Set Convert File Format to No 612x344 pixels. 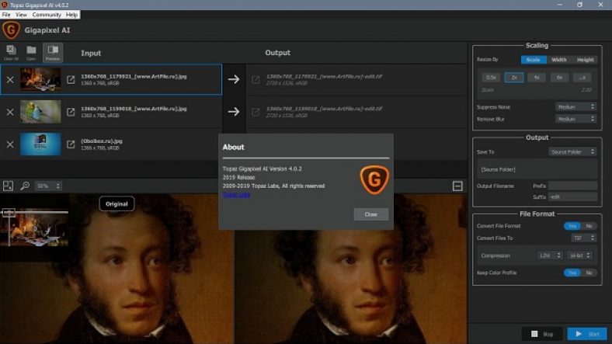coord(589,226)
